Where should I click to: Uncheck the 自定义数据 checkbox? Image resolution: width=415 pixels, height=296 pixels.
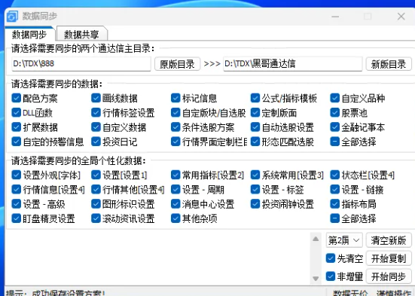96,127
